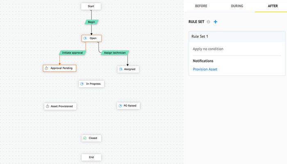This screenshot has height=164, width=287.
Task: Click the Apply no condition text
Action: point(208,49)
